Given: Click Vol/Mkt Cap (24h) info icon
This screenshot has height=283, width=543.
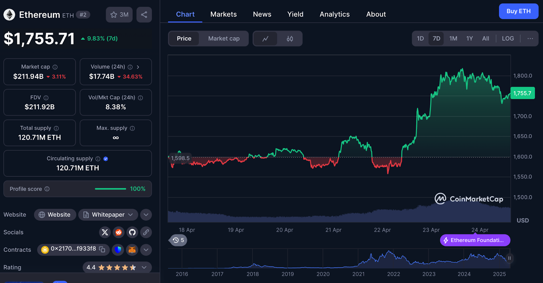Looking at the screenshot, I should tap(141, 98).
